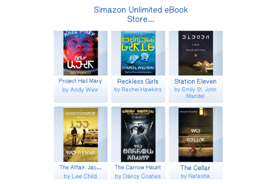Click by Emily St. John Mandel
This screenshot has height=184, width=276.
(195, 93)
